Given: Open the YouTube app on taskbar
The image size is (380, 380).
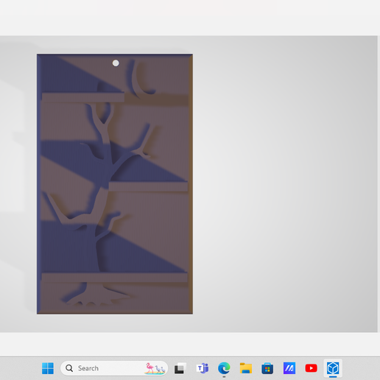Looking at the screenshot, I should [311, 368].
